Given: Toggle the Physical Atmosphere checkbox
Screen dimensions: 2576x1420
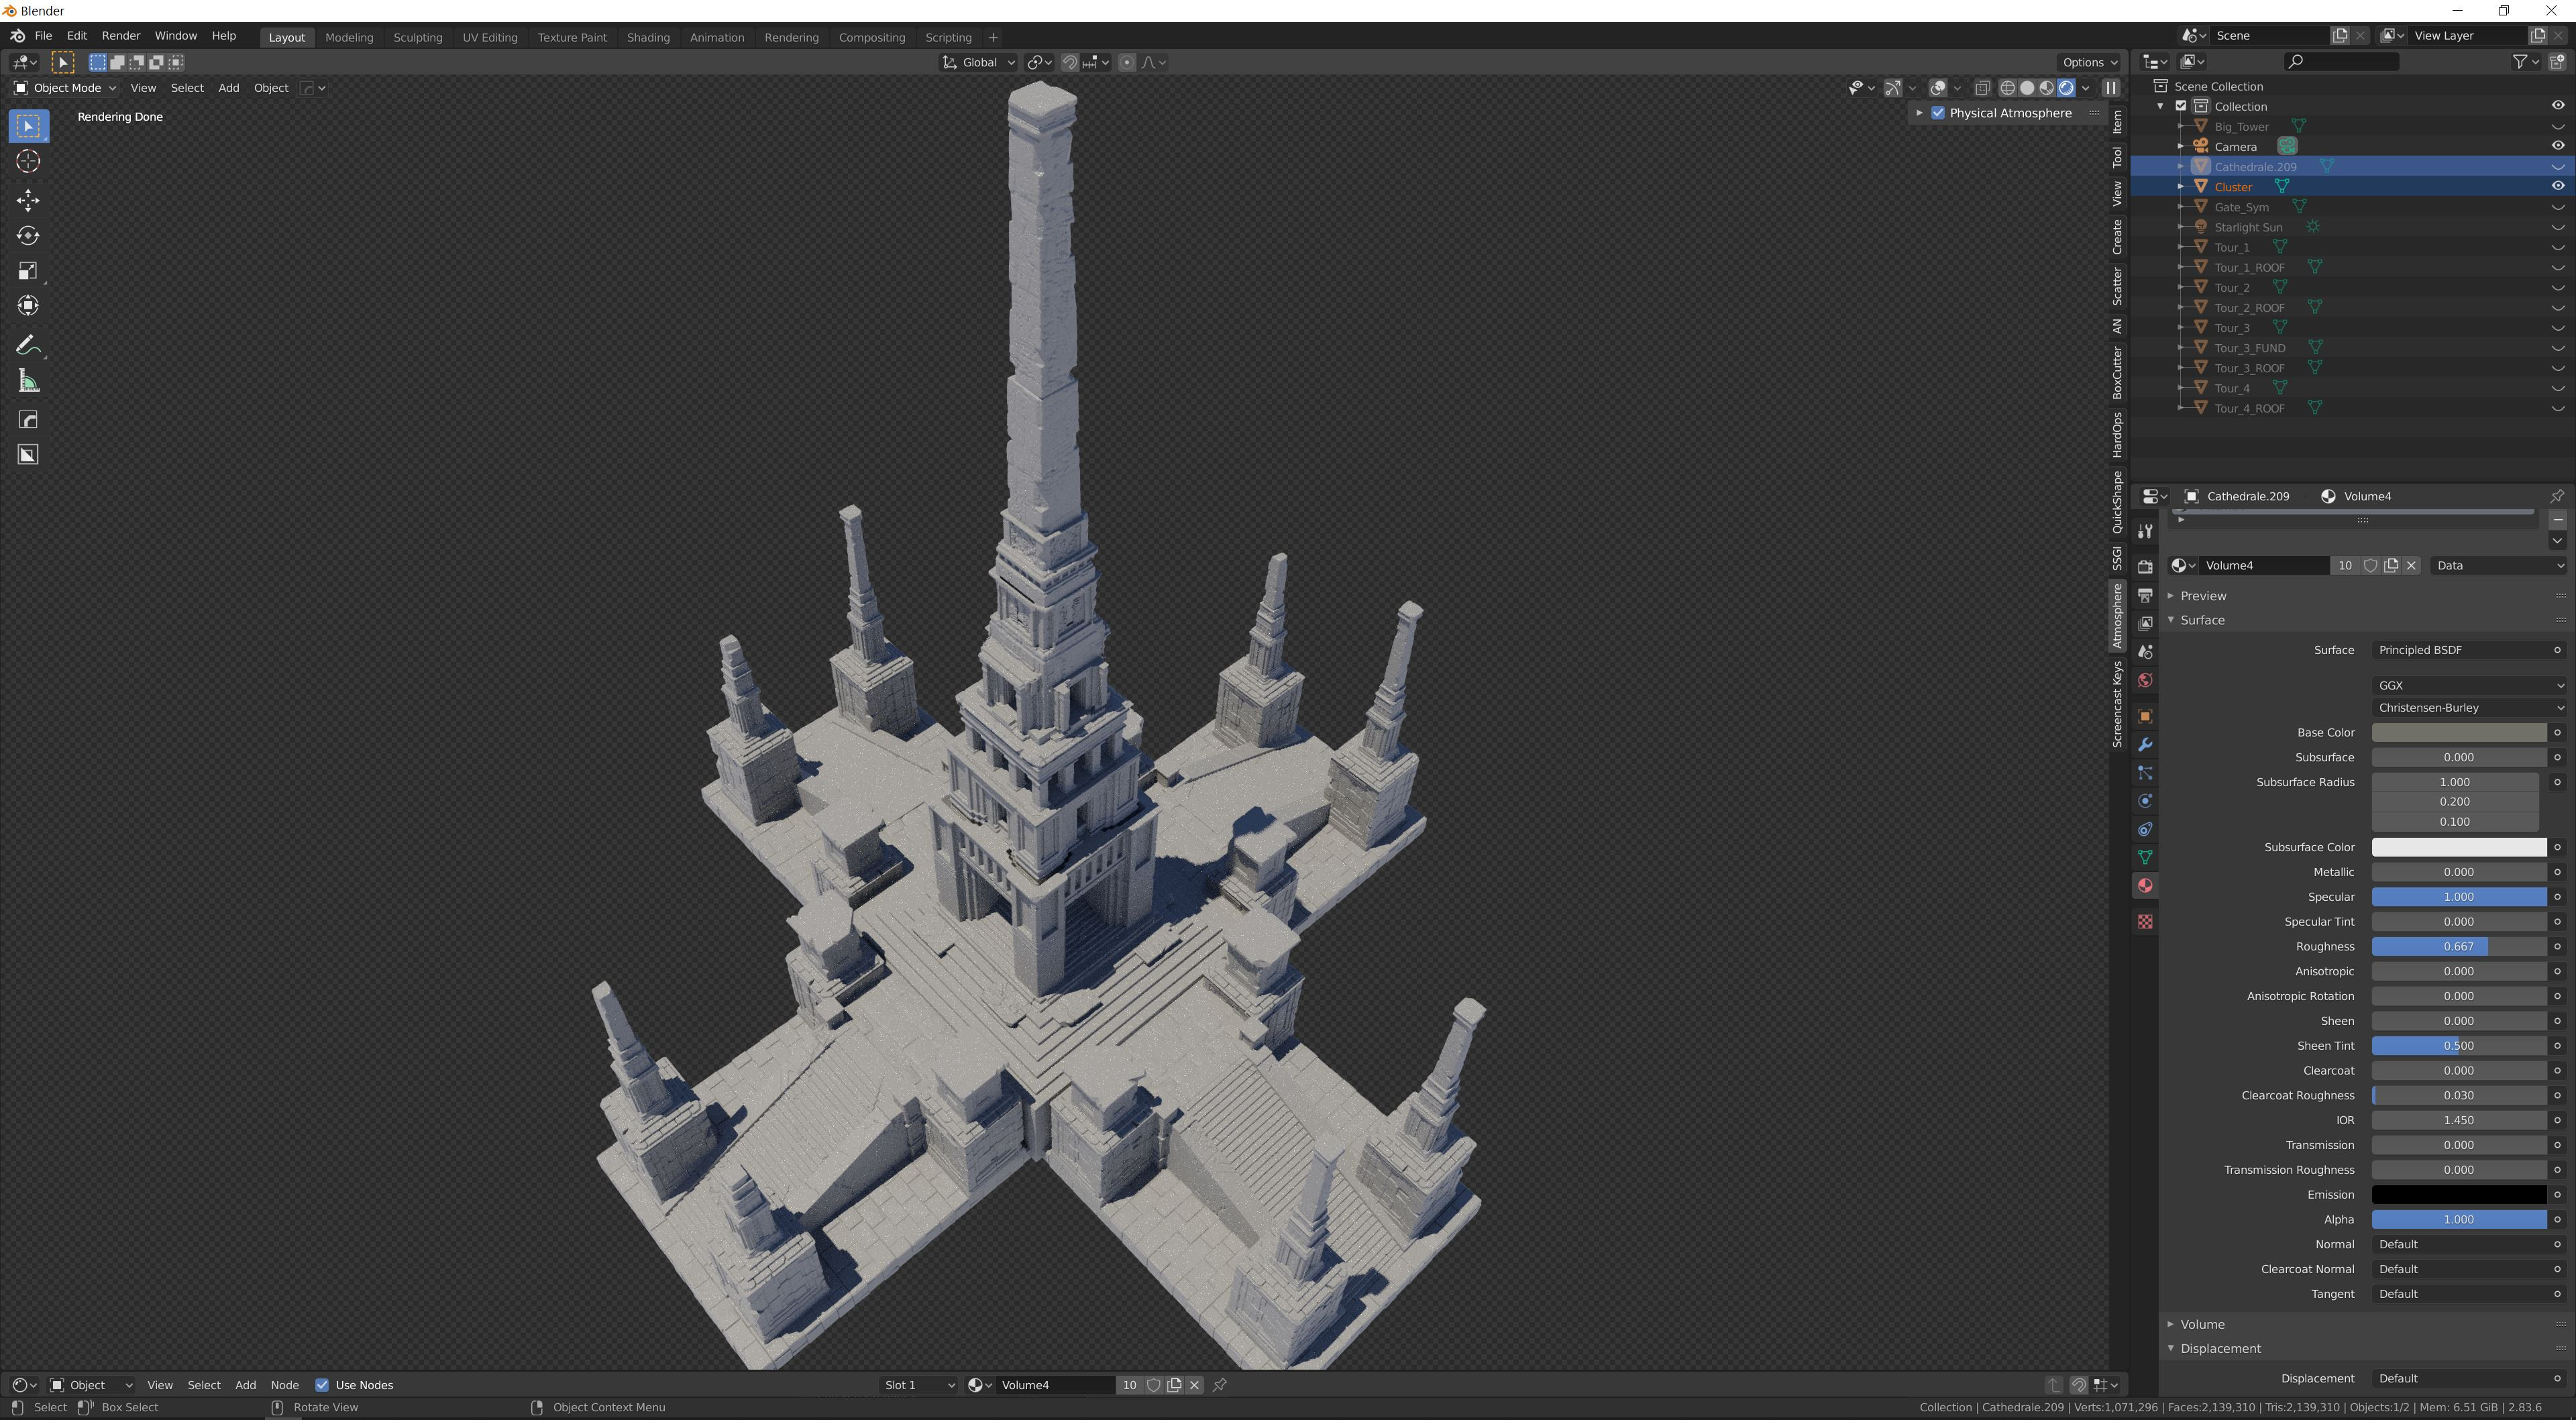Looking at the screenshot, I should (x=1938, y=113).
